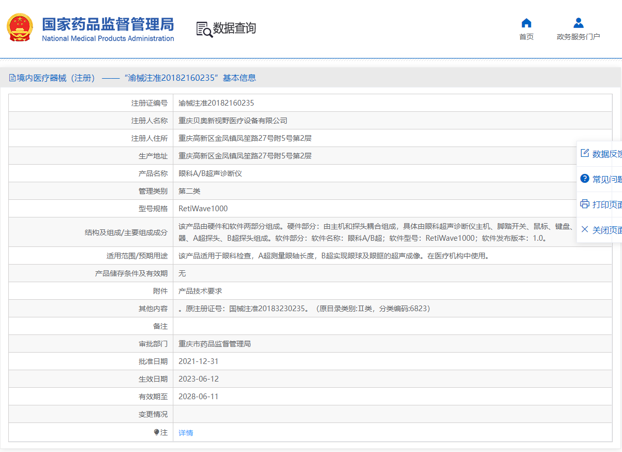Click the lightbulb icon beside 注
This screenshot has width=622, height=452.
point(157,432)
